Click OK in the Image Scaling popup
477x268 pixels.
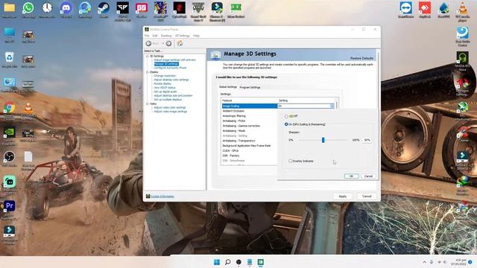(351, 176)
